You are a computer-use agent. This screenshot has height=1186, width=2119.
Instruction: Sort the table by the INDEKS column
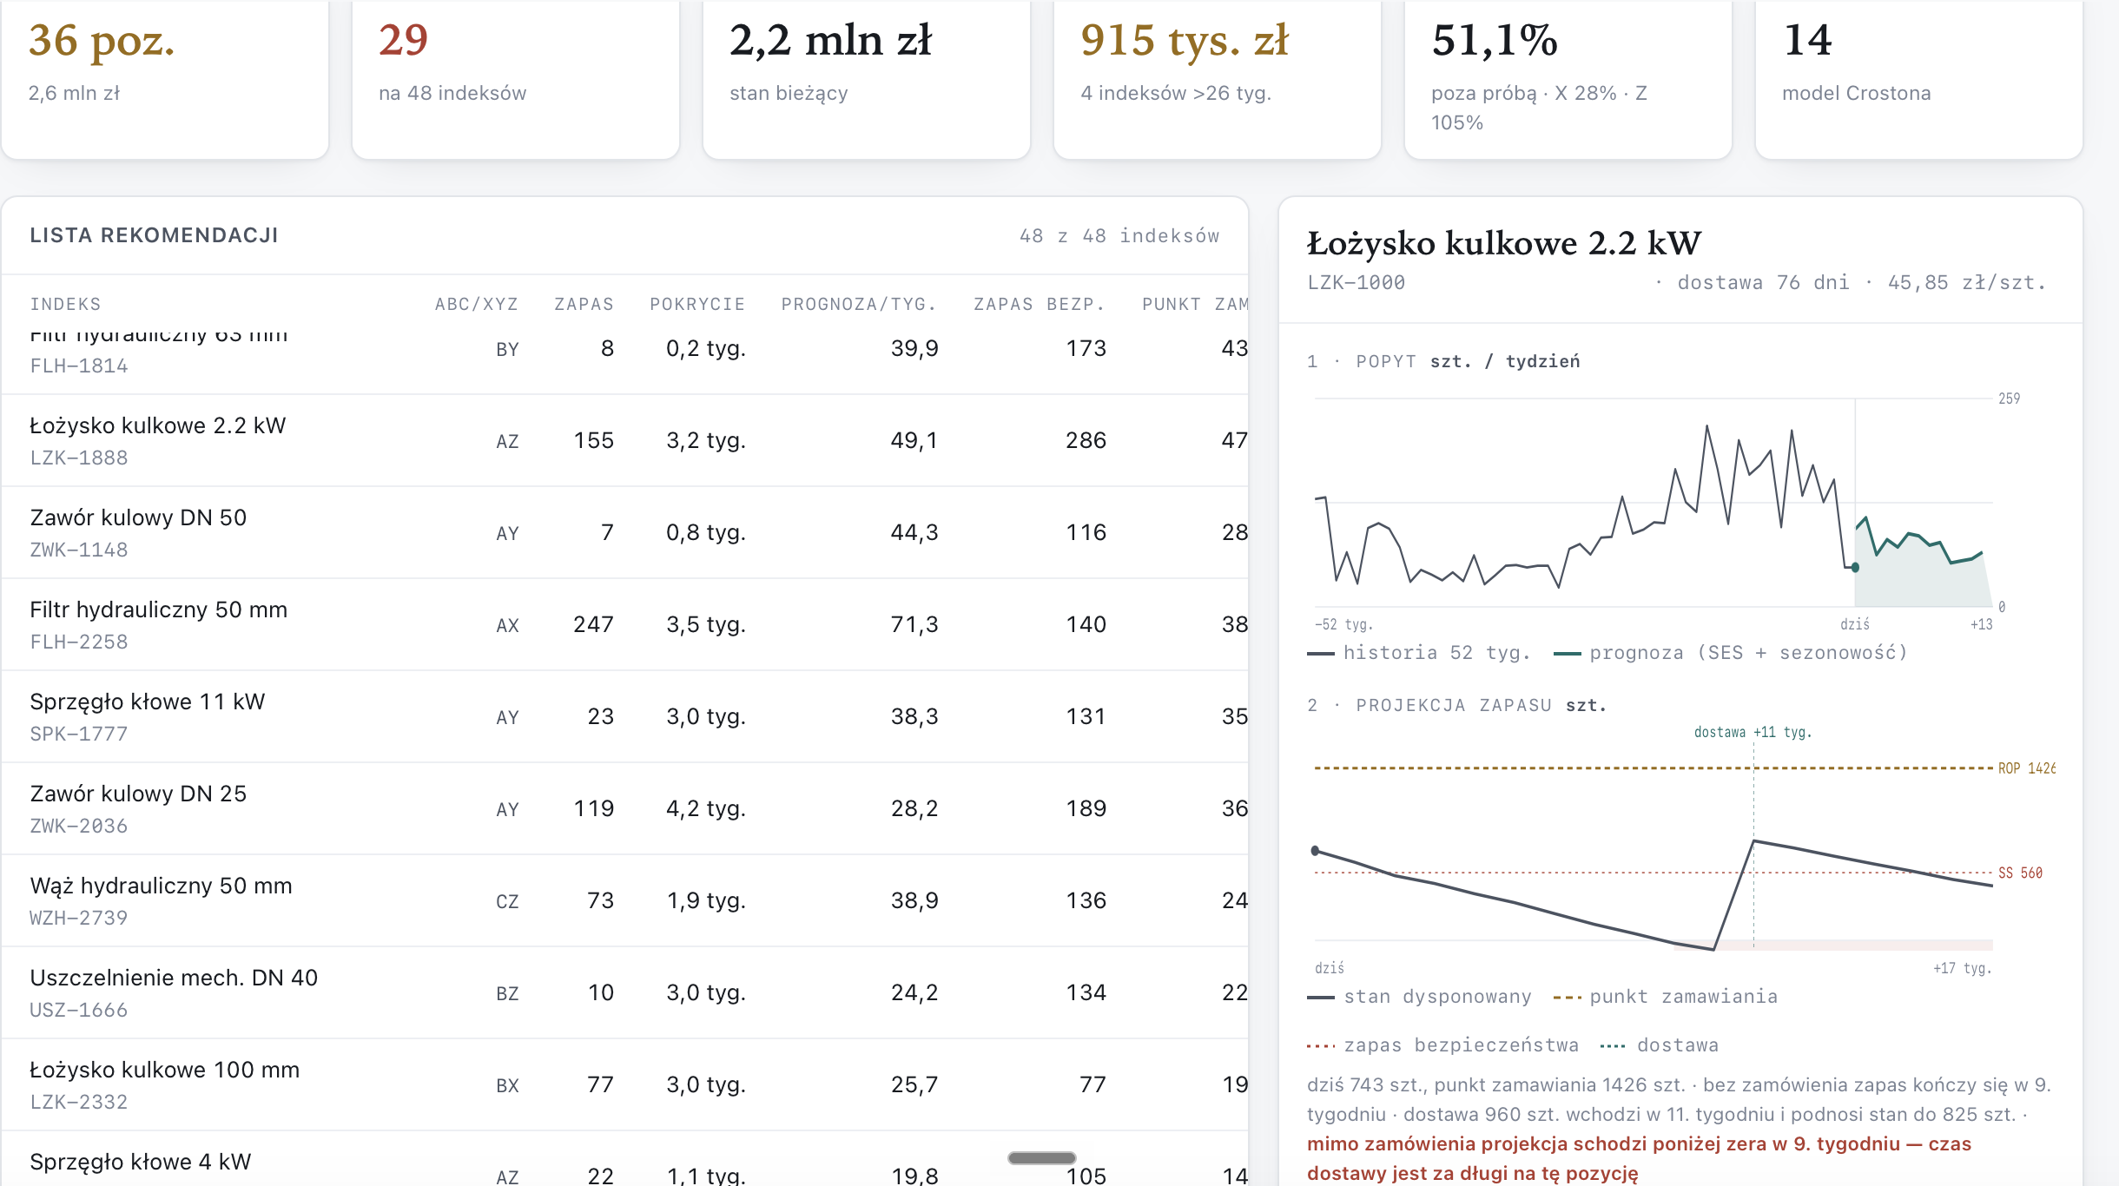[x=65, y=304]
